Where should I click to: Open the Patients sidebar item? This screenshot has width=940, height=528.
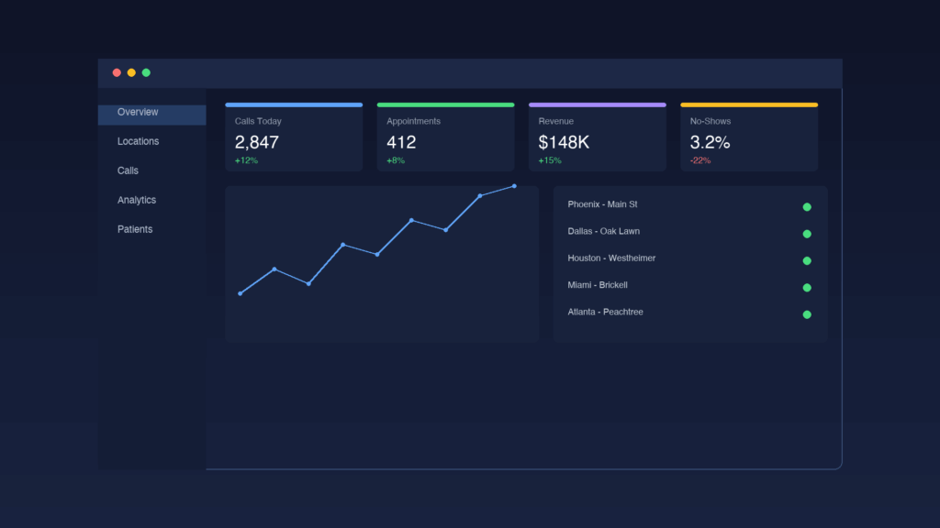135,229
